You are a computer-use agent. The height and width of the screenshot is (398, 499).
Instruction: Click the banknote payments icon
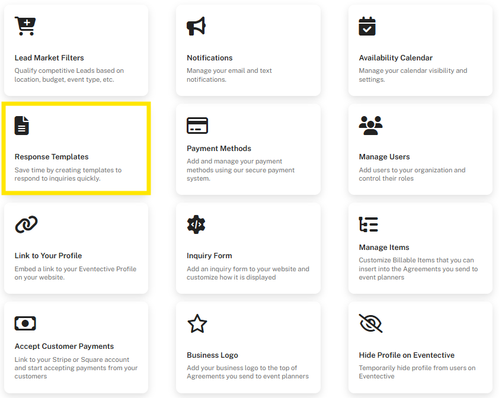click(x=25, y=323)
